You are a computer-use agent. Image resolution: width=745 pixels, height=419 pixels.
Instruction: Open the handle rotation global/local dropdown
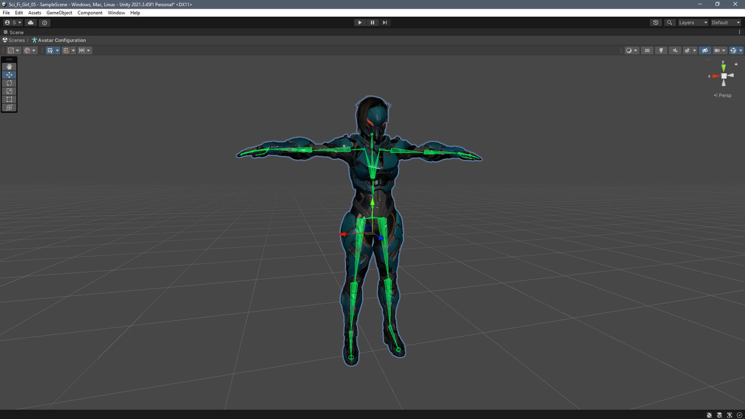[30, 50]
